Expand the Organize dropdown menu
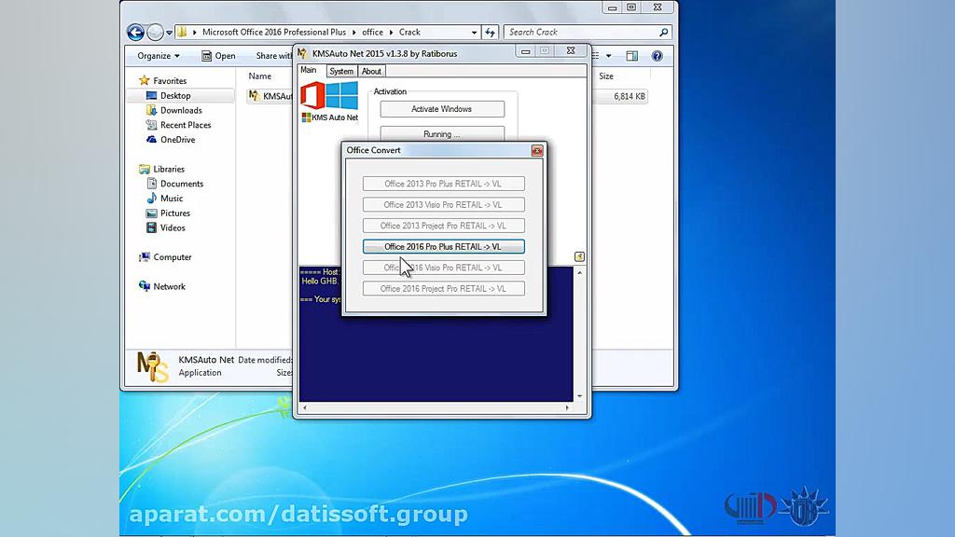 tap(157, 55)
